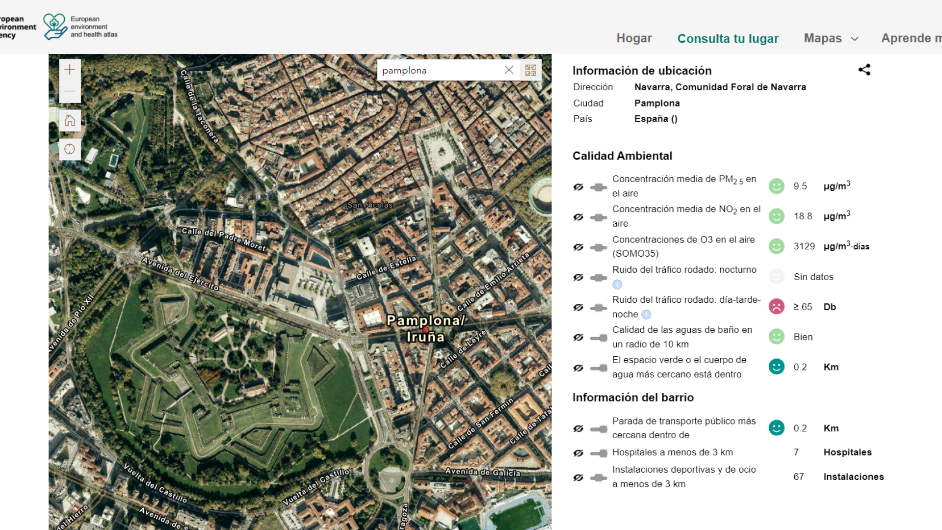Click the locate my position icon

70,149
